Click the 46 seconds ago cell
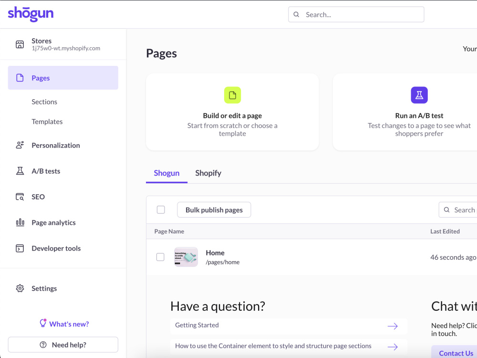 click(x=453, y=258)
